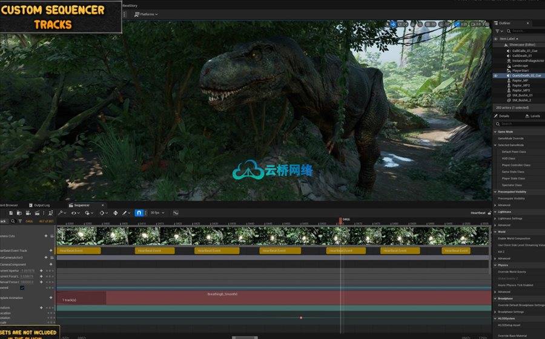Screen dimensions: 545x339
Task: Select the Landscape actor in Outliner
Action: point(520,66)
